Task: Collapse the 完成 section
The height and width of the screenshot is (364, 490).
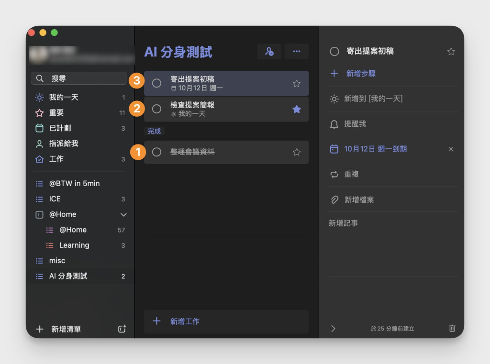Action: click(x=154, y=131)
